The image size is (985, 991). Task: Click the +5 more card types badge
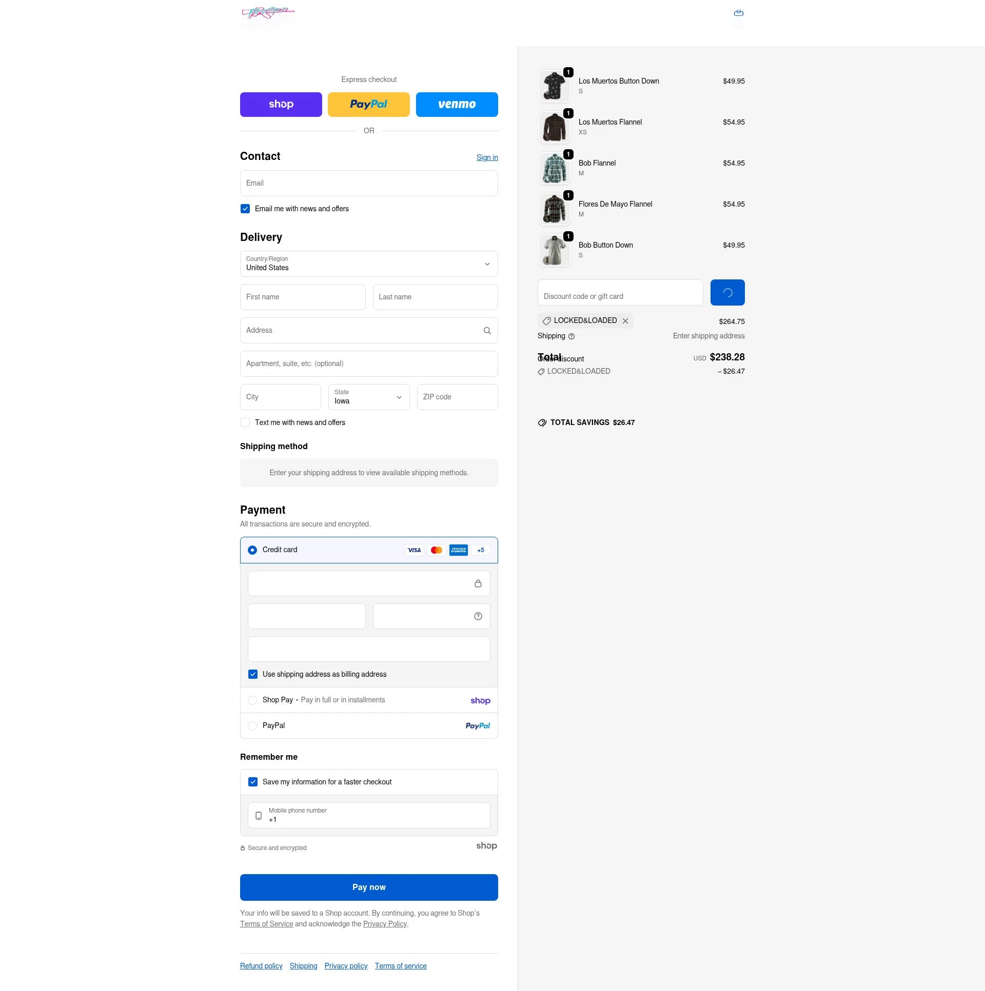(480, 551)
